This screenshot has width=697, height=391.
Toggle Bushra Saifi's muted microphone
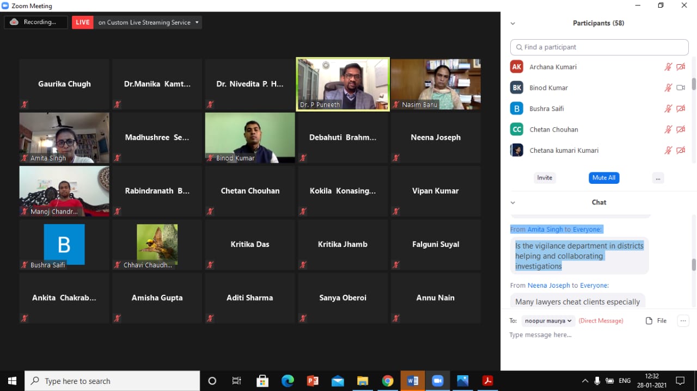pyautogui.click(x=668, y=109)
